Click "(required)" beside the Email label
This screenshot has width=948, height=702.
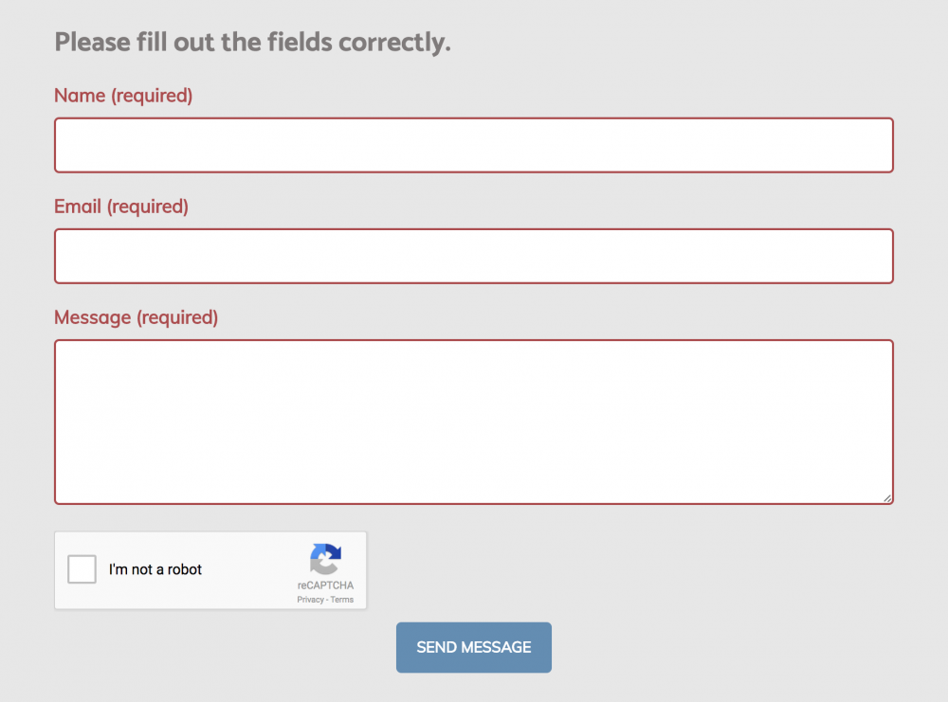pos(147,207)
